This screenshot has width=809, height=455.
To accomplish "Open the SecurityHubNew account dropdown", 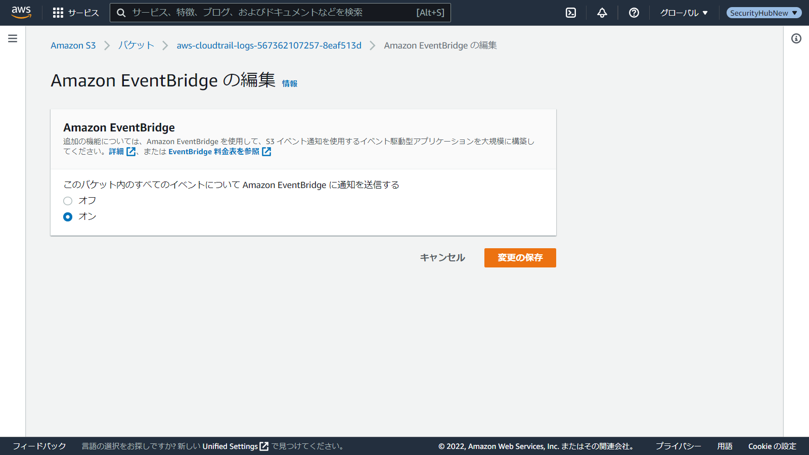I will pyautogui.click(x=763, y=13).
